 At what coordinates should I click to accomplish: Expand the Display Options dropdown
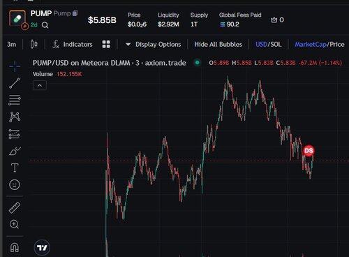point(154,44)
